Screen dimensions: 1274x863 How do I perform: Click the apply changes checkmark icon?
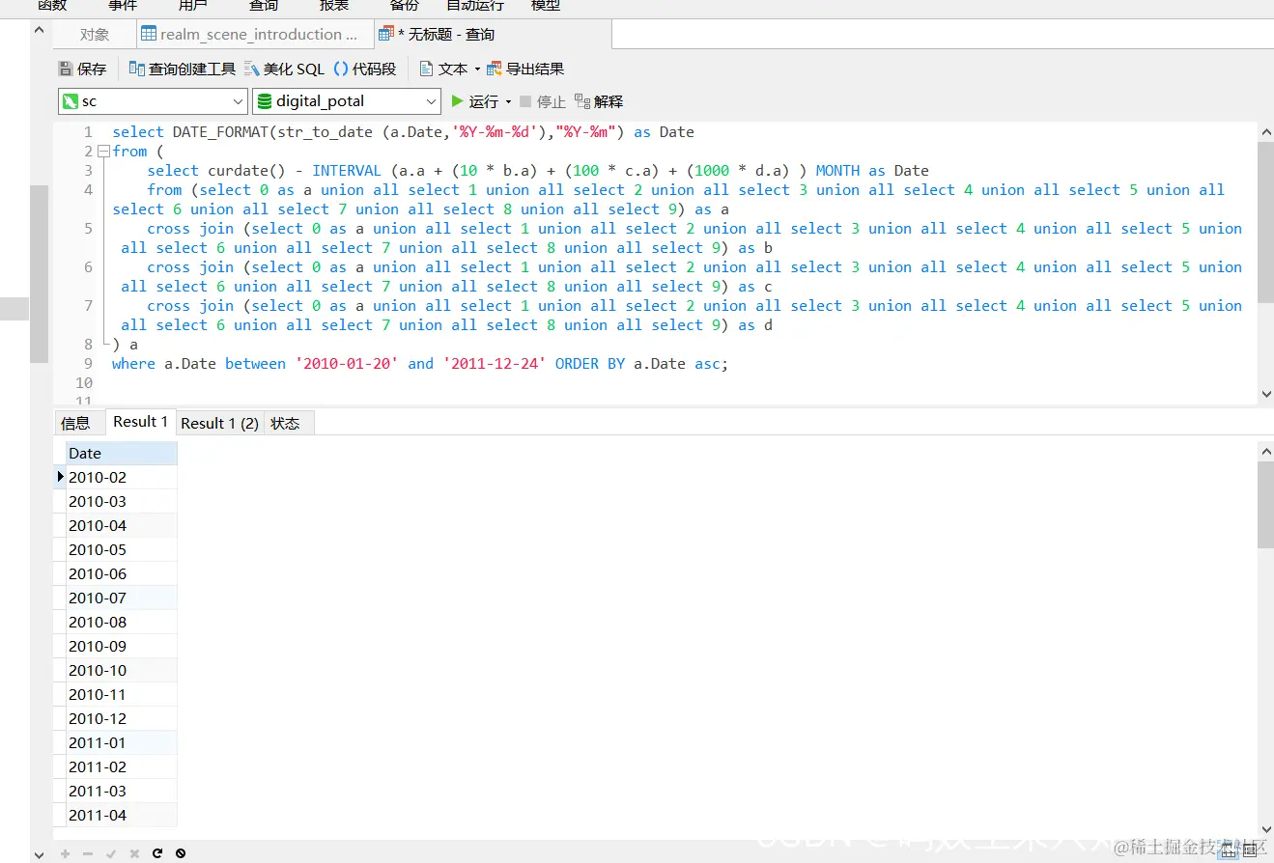click(x=111, y=853)
